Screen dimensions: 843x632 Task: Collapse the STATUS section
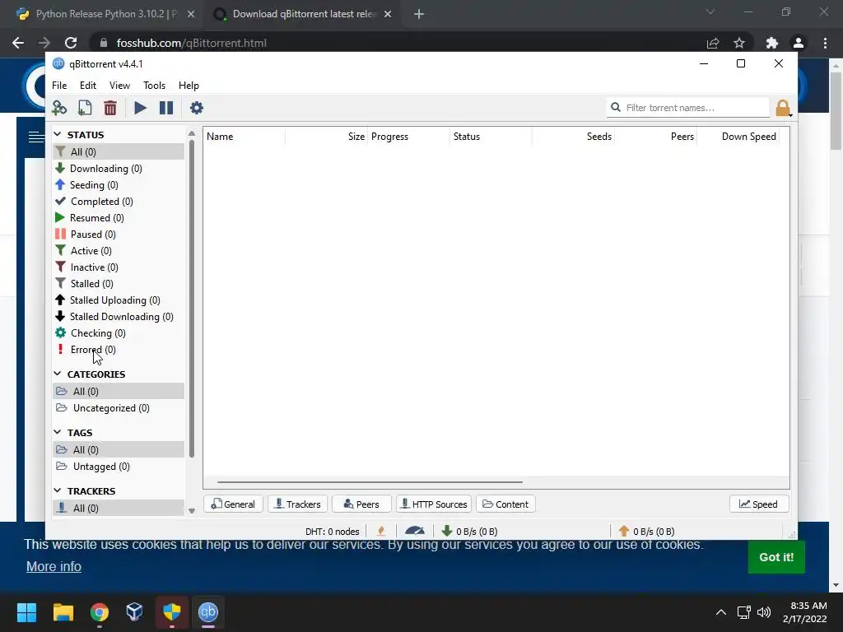[x=58, y=134]
